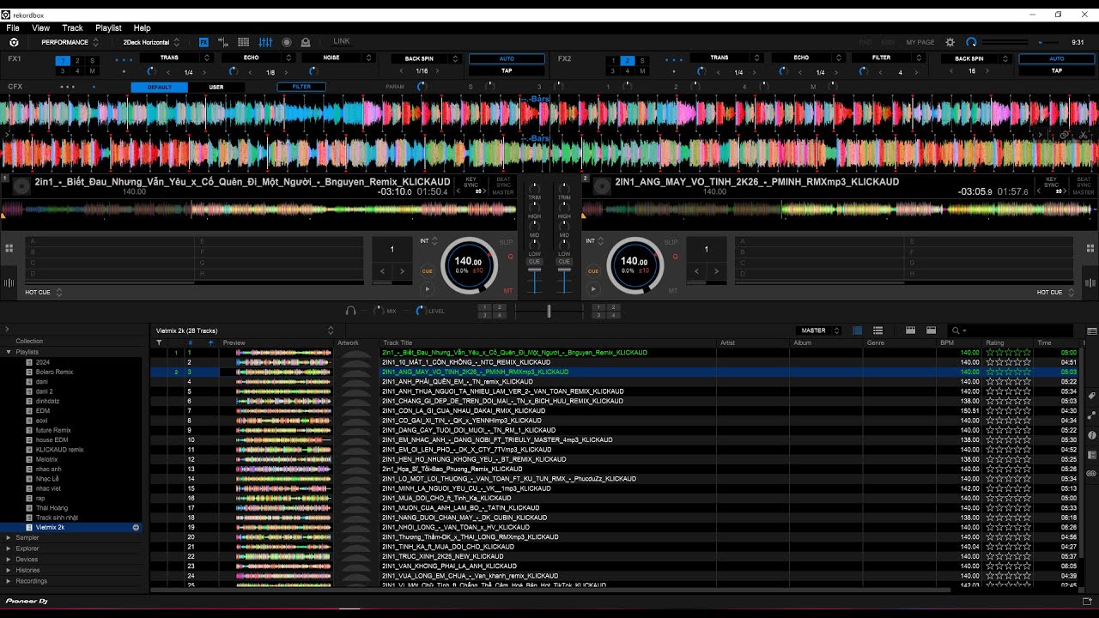Click the LINK button

[342, 41]
